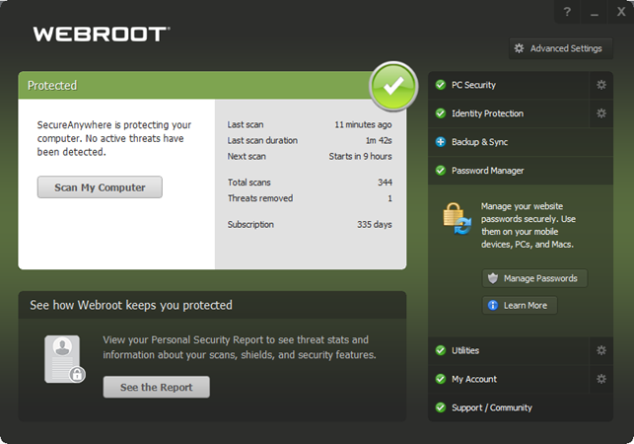Click the 'Threats removed' label
This screenshot has height=444, width=634.
coord(260,198)
